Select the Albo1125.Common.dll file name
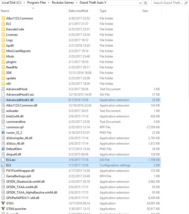189x214 pixels. click(22, 105)
